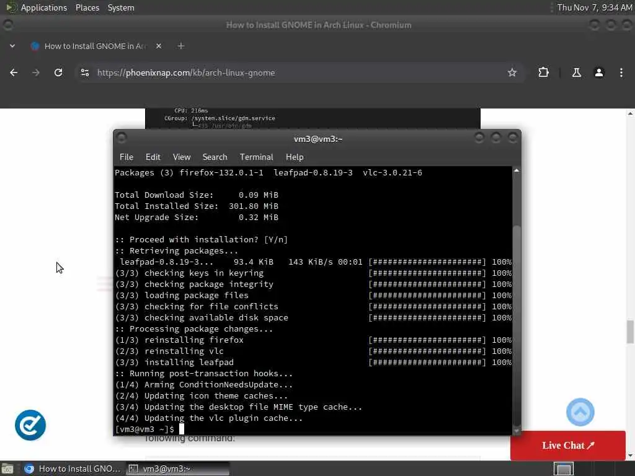Click the browser page scrollbar thumb
This screenshot has width=635, height=476.
(630, 332)
